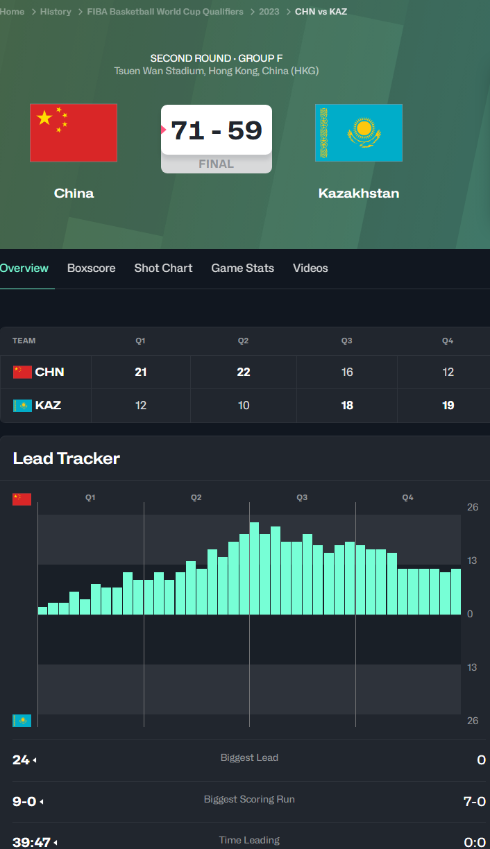Screen dimensions: 490x849
Task: Click Kazakhstan flag below the Lead Tracker
Action: tap(22, 721)
